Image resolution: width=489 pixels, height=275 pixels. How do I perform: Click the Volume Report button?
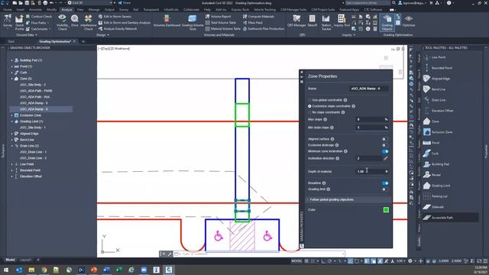click(219, 17)
